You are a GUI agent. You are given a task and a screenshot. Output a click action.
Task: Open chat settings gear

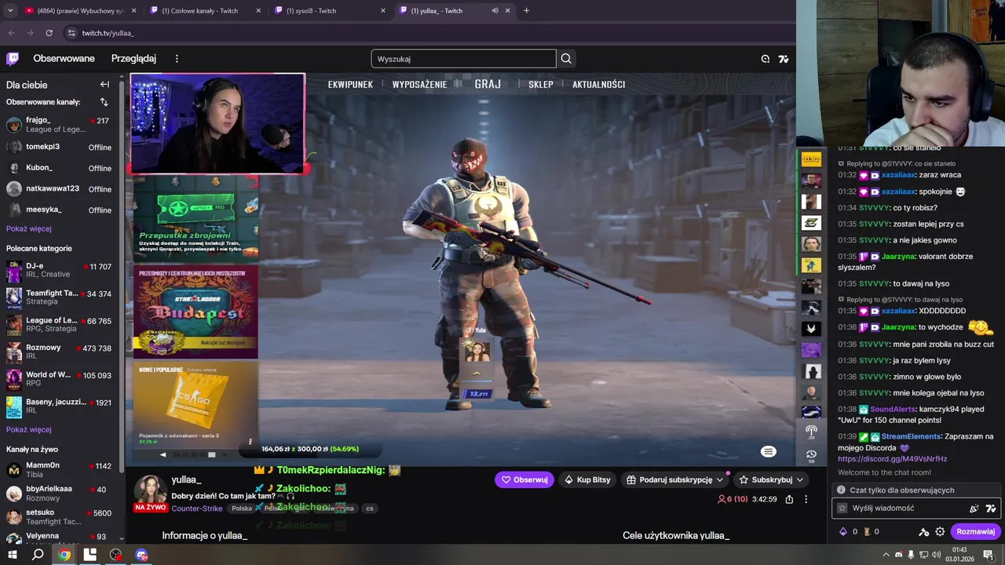[x=940, y=531]
